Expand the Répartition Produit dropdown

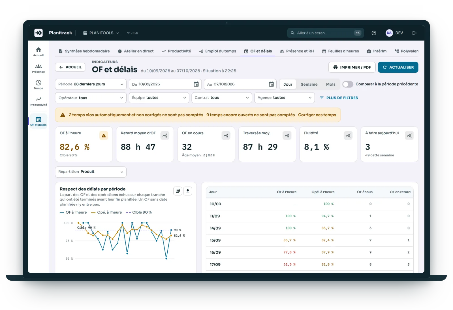(91, 172)
